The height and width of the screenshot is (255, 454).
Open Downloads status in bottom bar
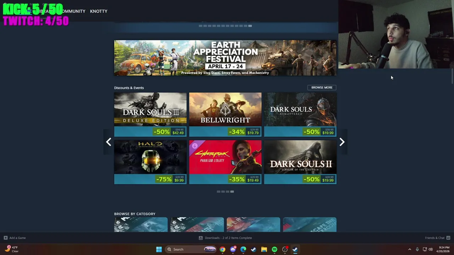click(x=225, y=238)
